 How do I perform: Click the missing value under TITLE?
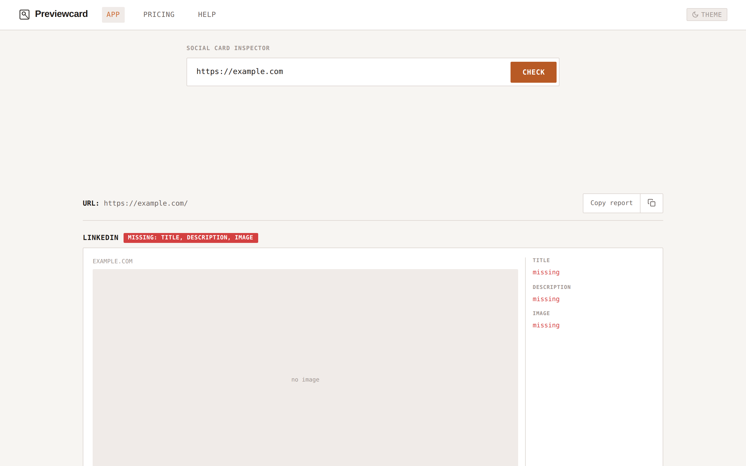(546, 272)
